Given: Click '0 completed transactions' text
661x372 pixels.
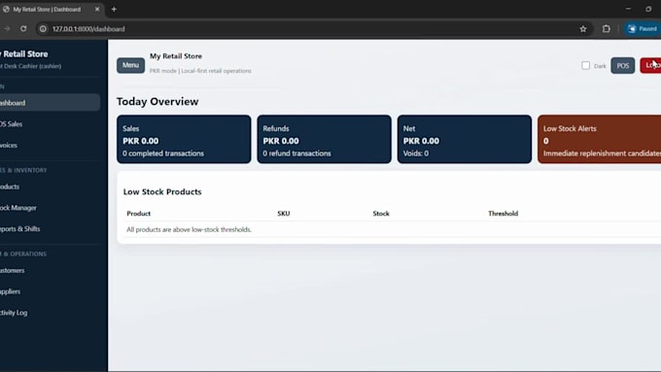Looking at the screenshot, I should click(163, 153).
